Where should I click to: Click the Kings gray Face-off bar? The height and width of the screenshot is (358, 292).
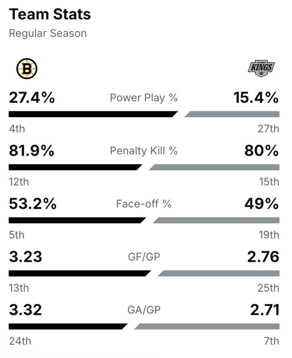click(217, 220)
